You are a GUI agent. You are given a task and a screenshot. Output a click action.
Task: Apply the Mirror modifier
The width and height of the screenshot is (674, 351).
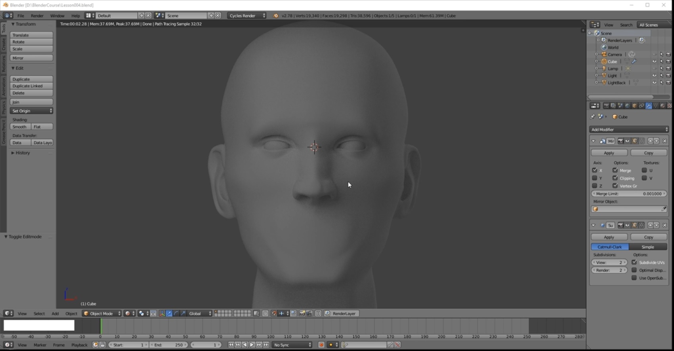[609, 153]
